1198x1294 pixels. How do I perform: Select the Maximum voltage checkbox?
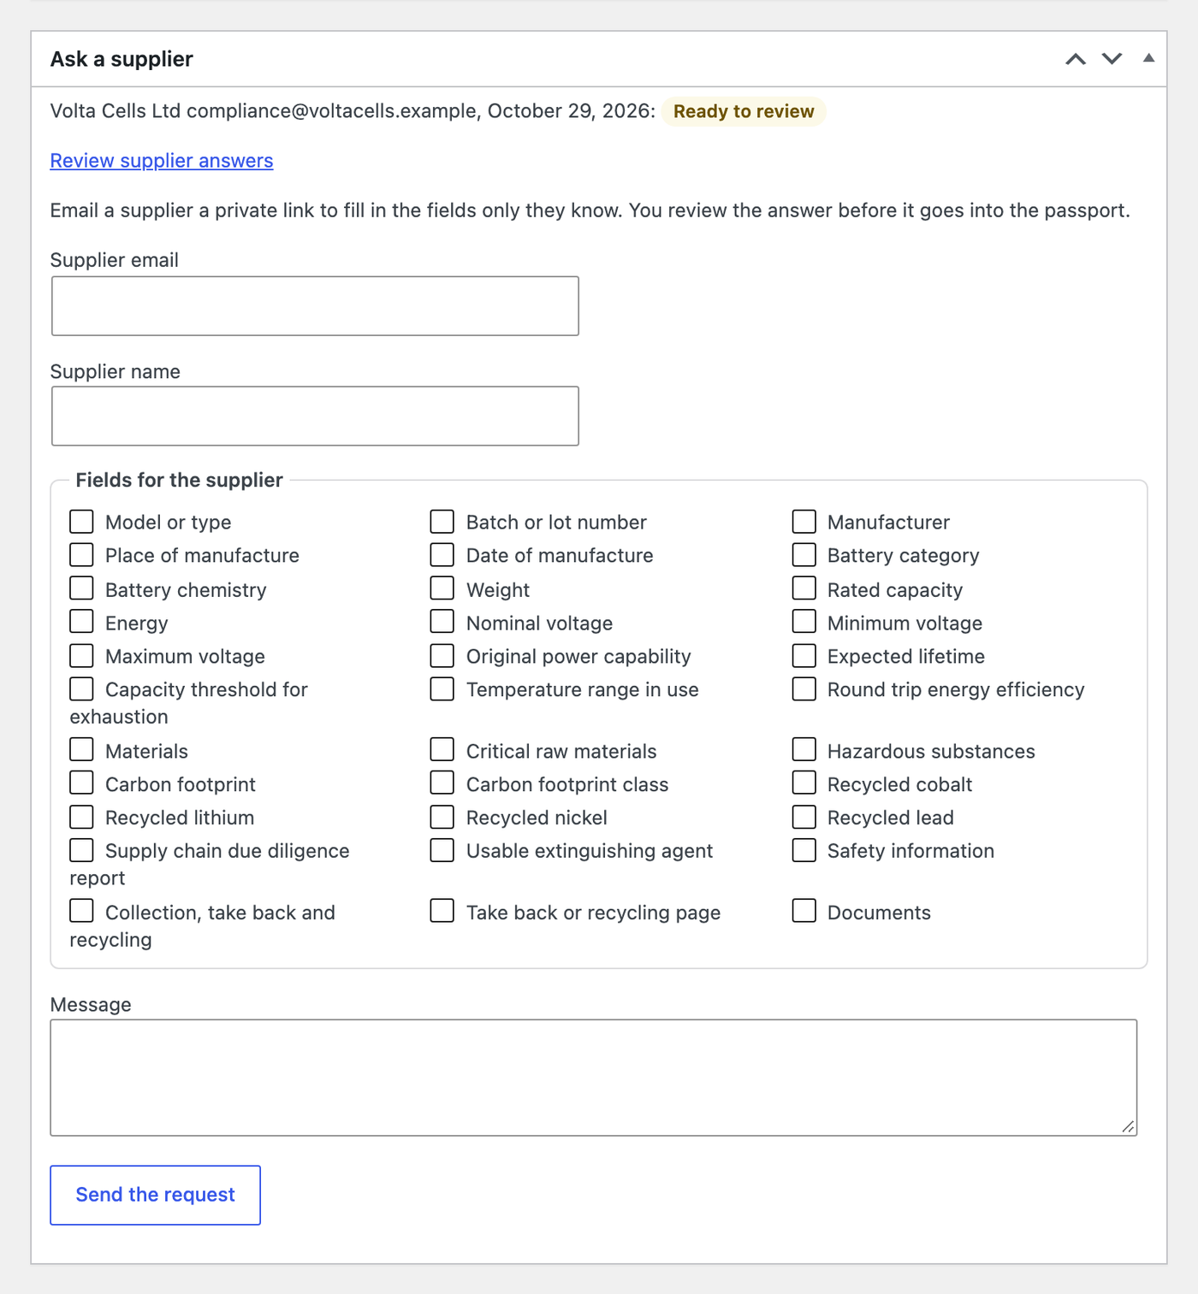click(x=81, y=656)
